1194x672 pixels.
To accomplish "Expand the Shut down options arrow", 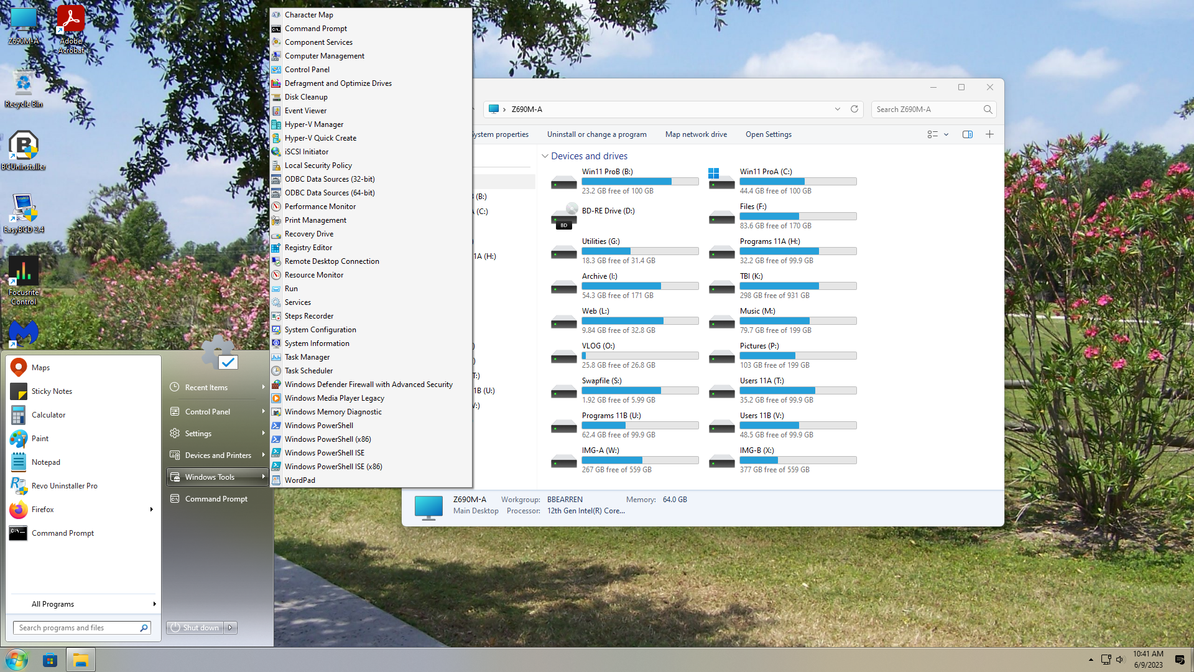I will click(230, 628).
